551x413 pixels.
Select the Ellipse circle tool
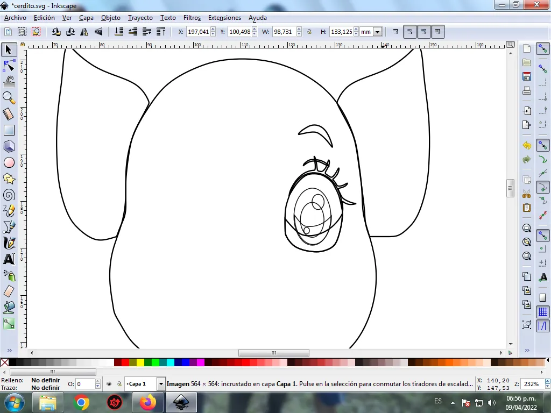[x=9, y=162]
